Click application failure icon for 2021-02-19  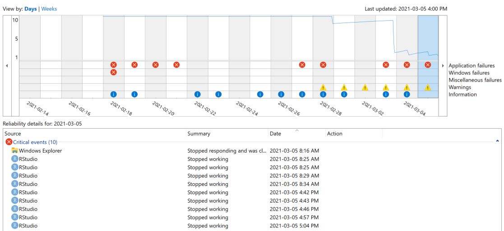[134, 65]
